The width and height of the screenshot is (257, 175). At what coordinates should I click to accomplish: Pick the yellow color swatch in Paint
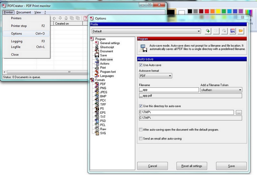[218, 12]
